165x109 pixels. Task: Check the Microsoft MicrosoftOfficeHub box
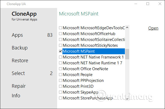point(60,34)
